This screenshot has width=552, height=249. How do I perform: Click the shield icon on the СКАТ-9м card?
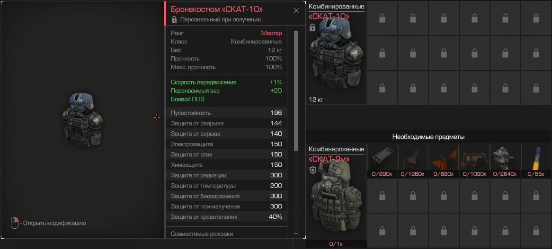pos(312,171)
